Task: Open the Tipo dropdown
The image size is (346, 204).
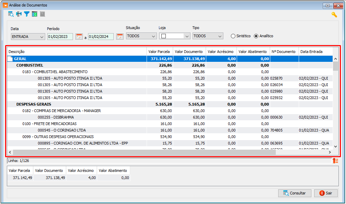Action: tap(208, 36)
